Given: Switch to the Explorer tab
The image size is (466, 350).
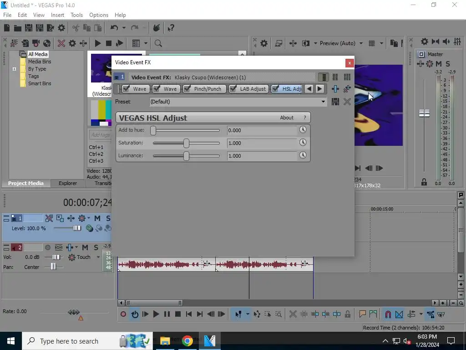Looking at the screenshot, I should point(68,183).
